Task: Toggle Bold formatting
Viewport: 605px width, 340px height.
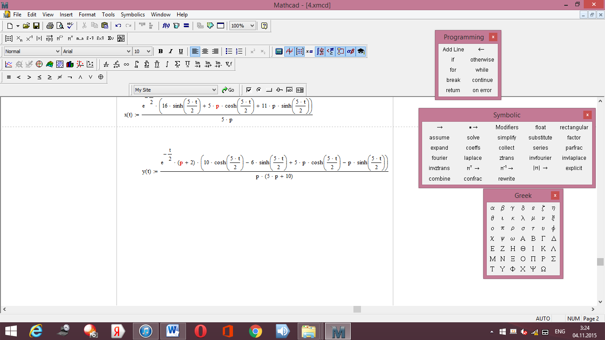Action: (x=161, y=51)
